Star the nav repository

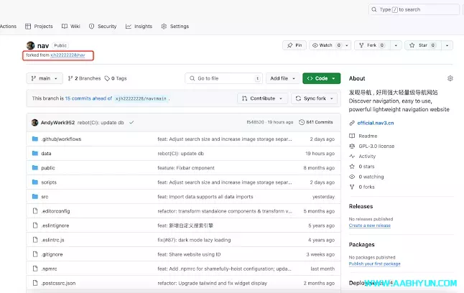point(419,45)
